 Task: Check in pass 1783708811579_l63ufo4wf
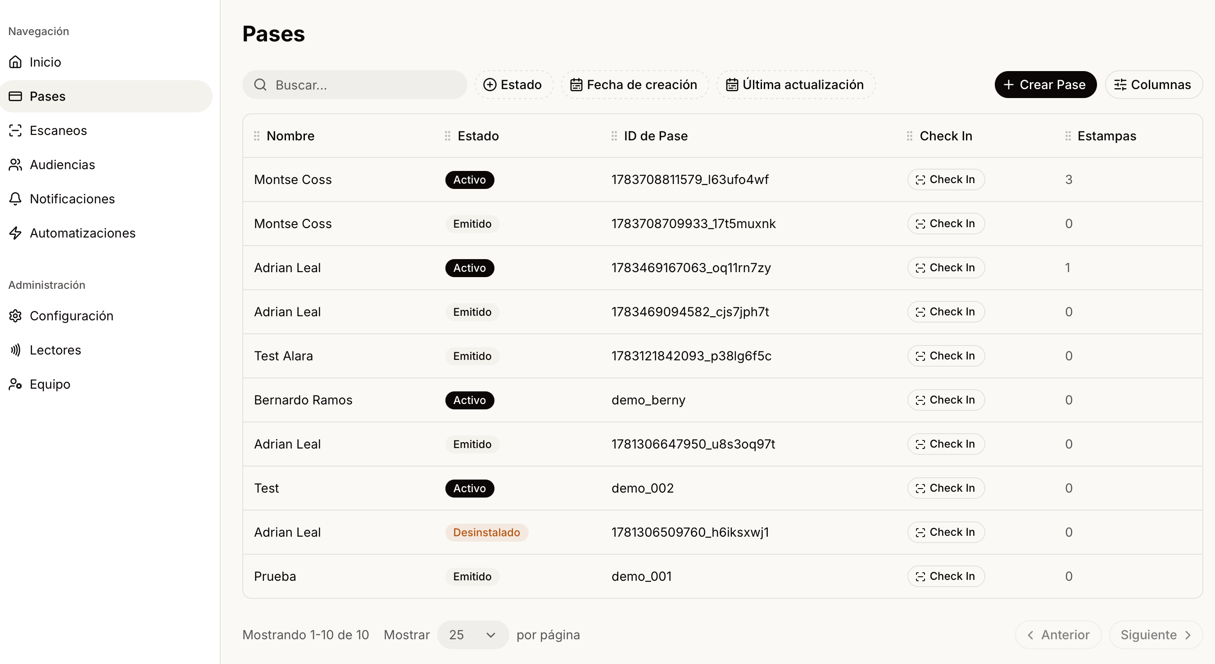946,179
